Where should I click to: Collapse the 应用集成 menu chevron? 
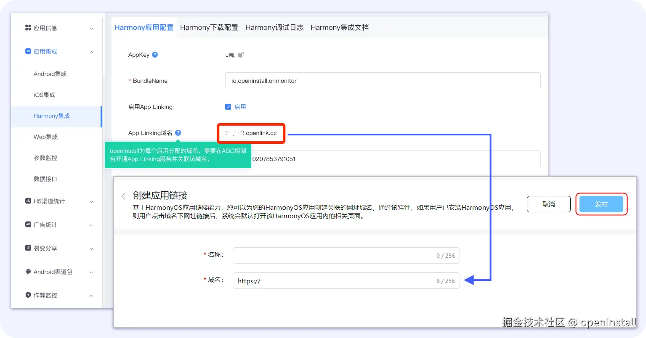pyautogui.click(x=91, y=52)
